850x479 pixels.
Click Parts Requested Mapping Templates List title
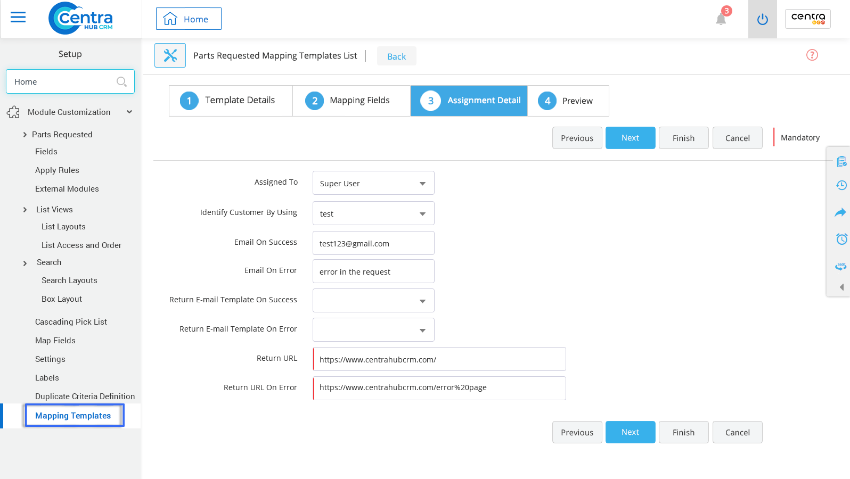click(275, 55)
